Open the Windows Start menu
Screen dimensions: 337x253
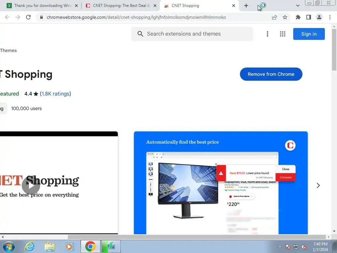point(9,246)
